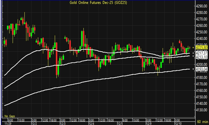
Task: Click the white arrow beside 4193.04 value
Action: click(x=193, y=69)
